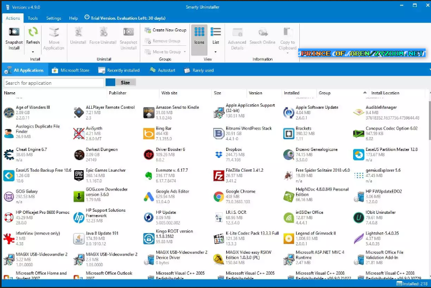Image resolution: width=431 pixels, height=288 pixels.
Task: Click the Snapshot Uninstall icon
Action: pos(128,32)
